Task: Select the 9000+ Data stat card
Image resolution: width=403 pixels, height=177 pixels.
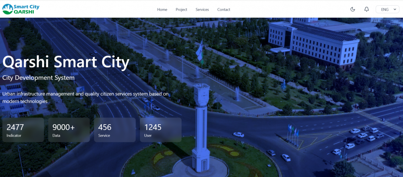Action: click(69, 130)
